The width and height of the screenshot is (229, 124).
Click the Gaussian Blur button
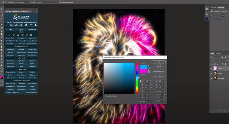click(x=32, y=29)
